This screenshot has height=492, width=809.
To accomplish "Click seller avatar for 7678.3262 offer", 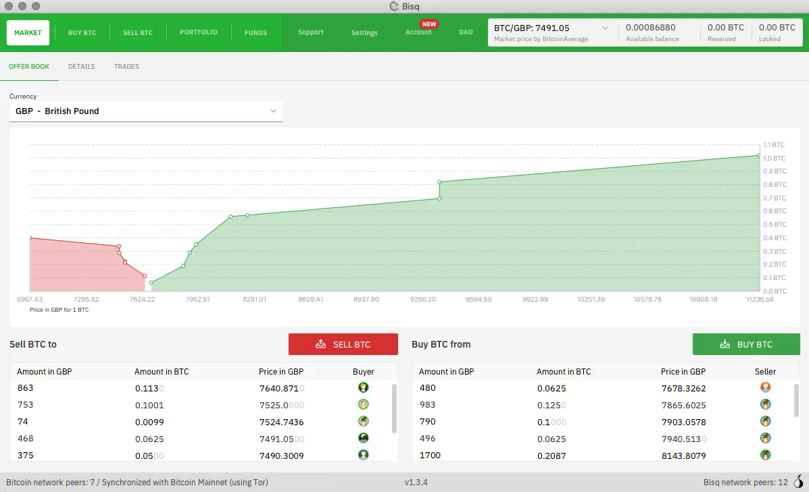I will (x=766, y=387).
